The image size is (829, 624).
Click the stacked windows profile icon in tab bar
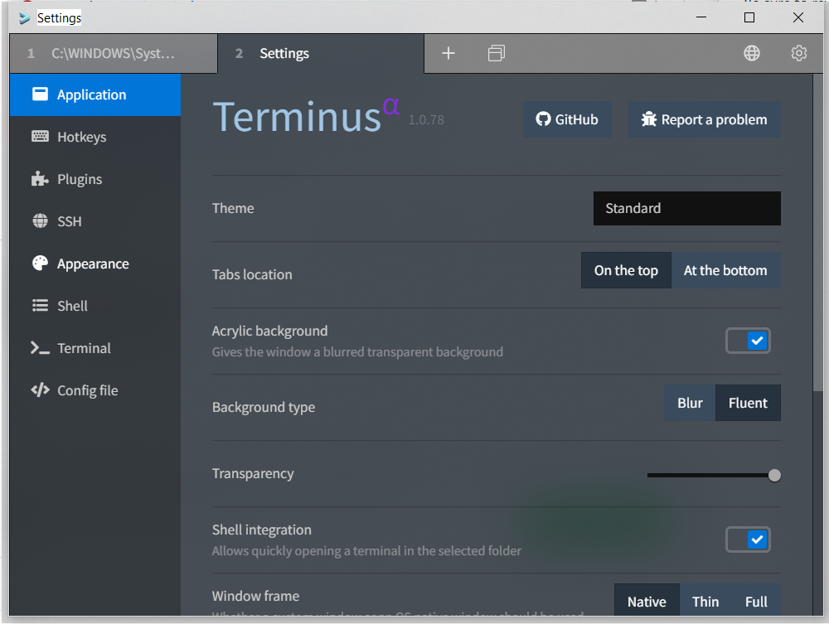(x=497, y=53)
